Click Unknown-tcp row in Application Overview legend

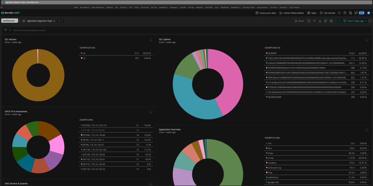(317, 168)
